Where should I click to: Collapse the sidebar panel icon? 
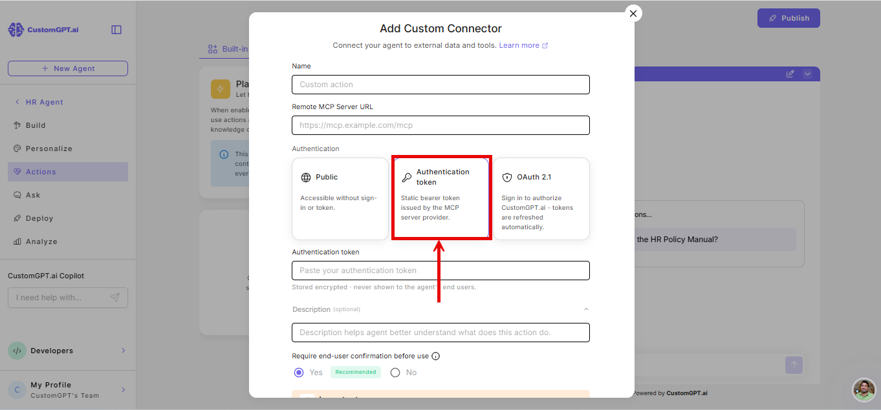pos(116,30)
